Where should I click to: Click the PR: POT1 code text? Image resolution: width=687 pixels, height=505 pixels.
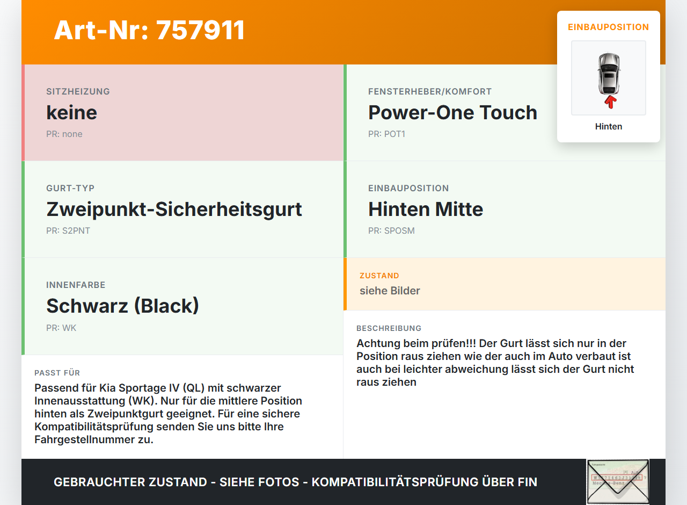pos(387,134)
